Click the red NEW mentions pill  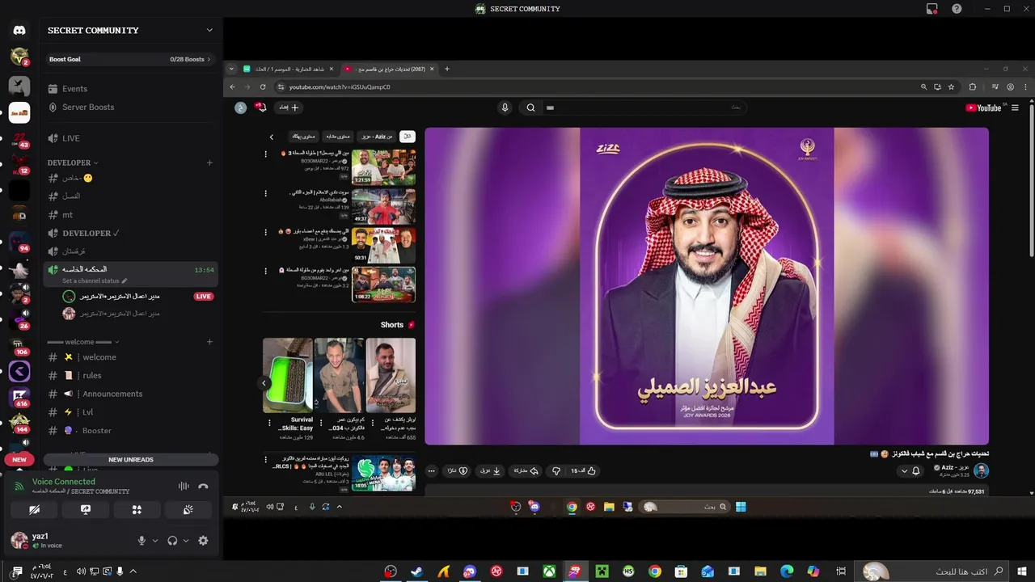tap(19, 460)
